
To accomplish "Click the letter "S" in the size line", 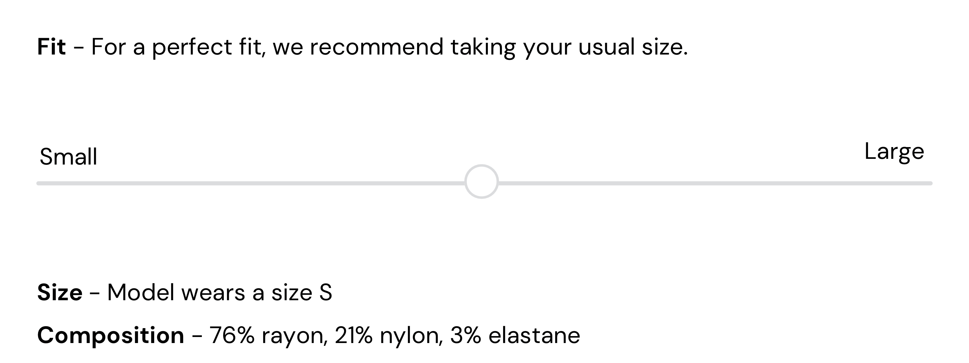I will click(x=326, y=292).
